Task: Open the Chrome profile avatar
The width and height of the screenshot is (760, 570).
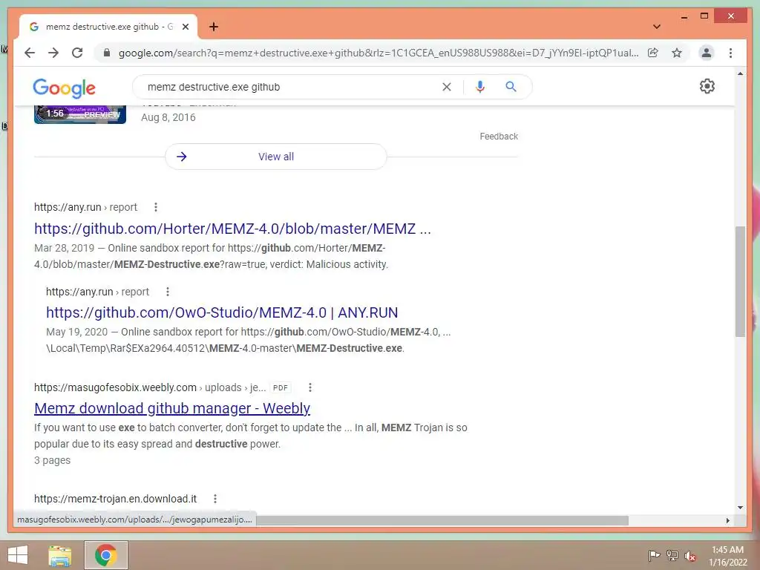Action: tap(707, 53)
